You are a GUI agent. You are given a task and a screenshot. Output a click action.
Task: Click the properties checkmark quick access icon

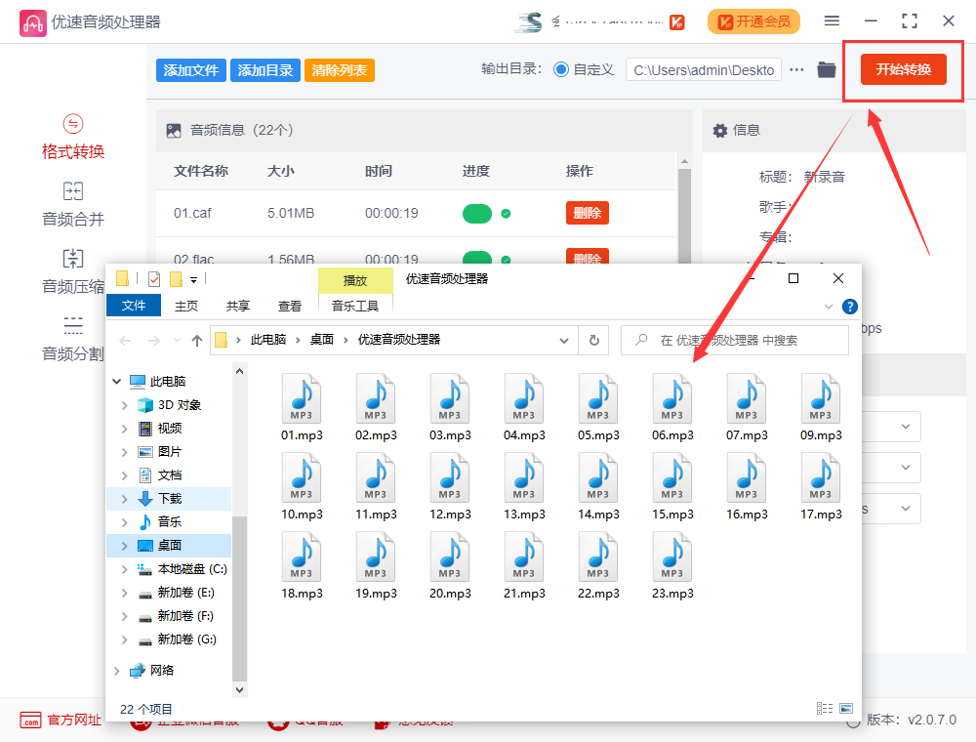tap(154, 279)
